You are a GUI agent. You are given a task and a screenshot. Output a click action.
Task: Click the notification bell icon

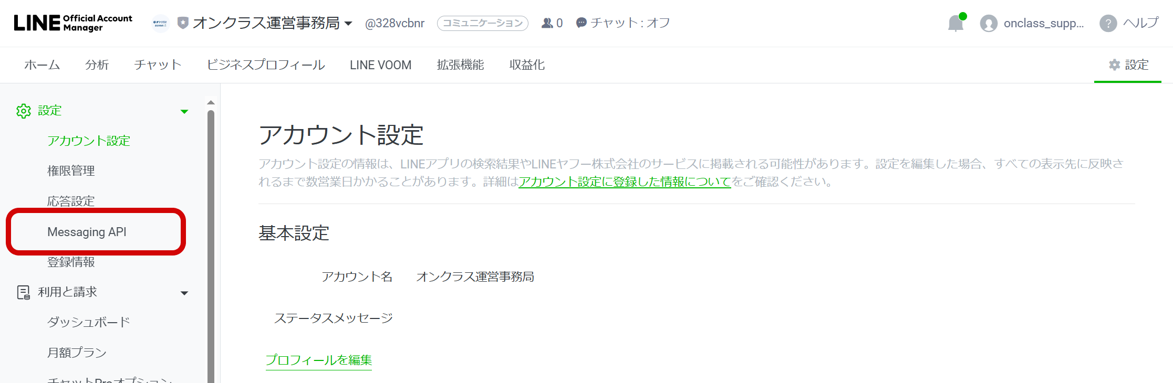point(956,24)
